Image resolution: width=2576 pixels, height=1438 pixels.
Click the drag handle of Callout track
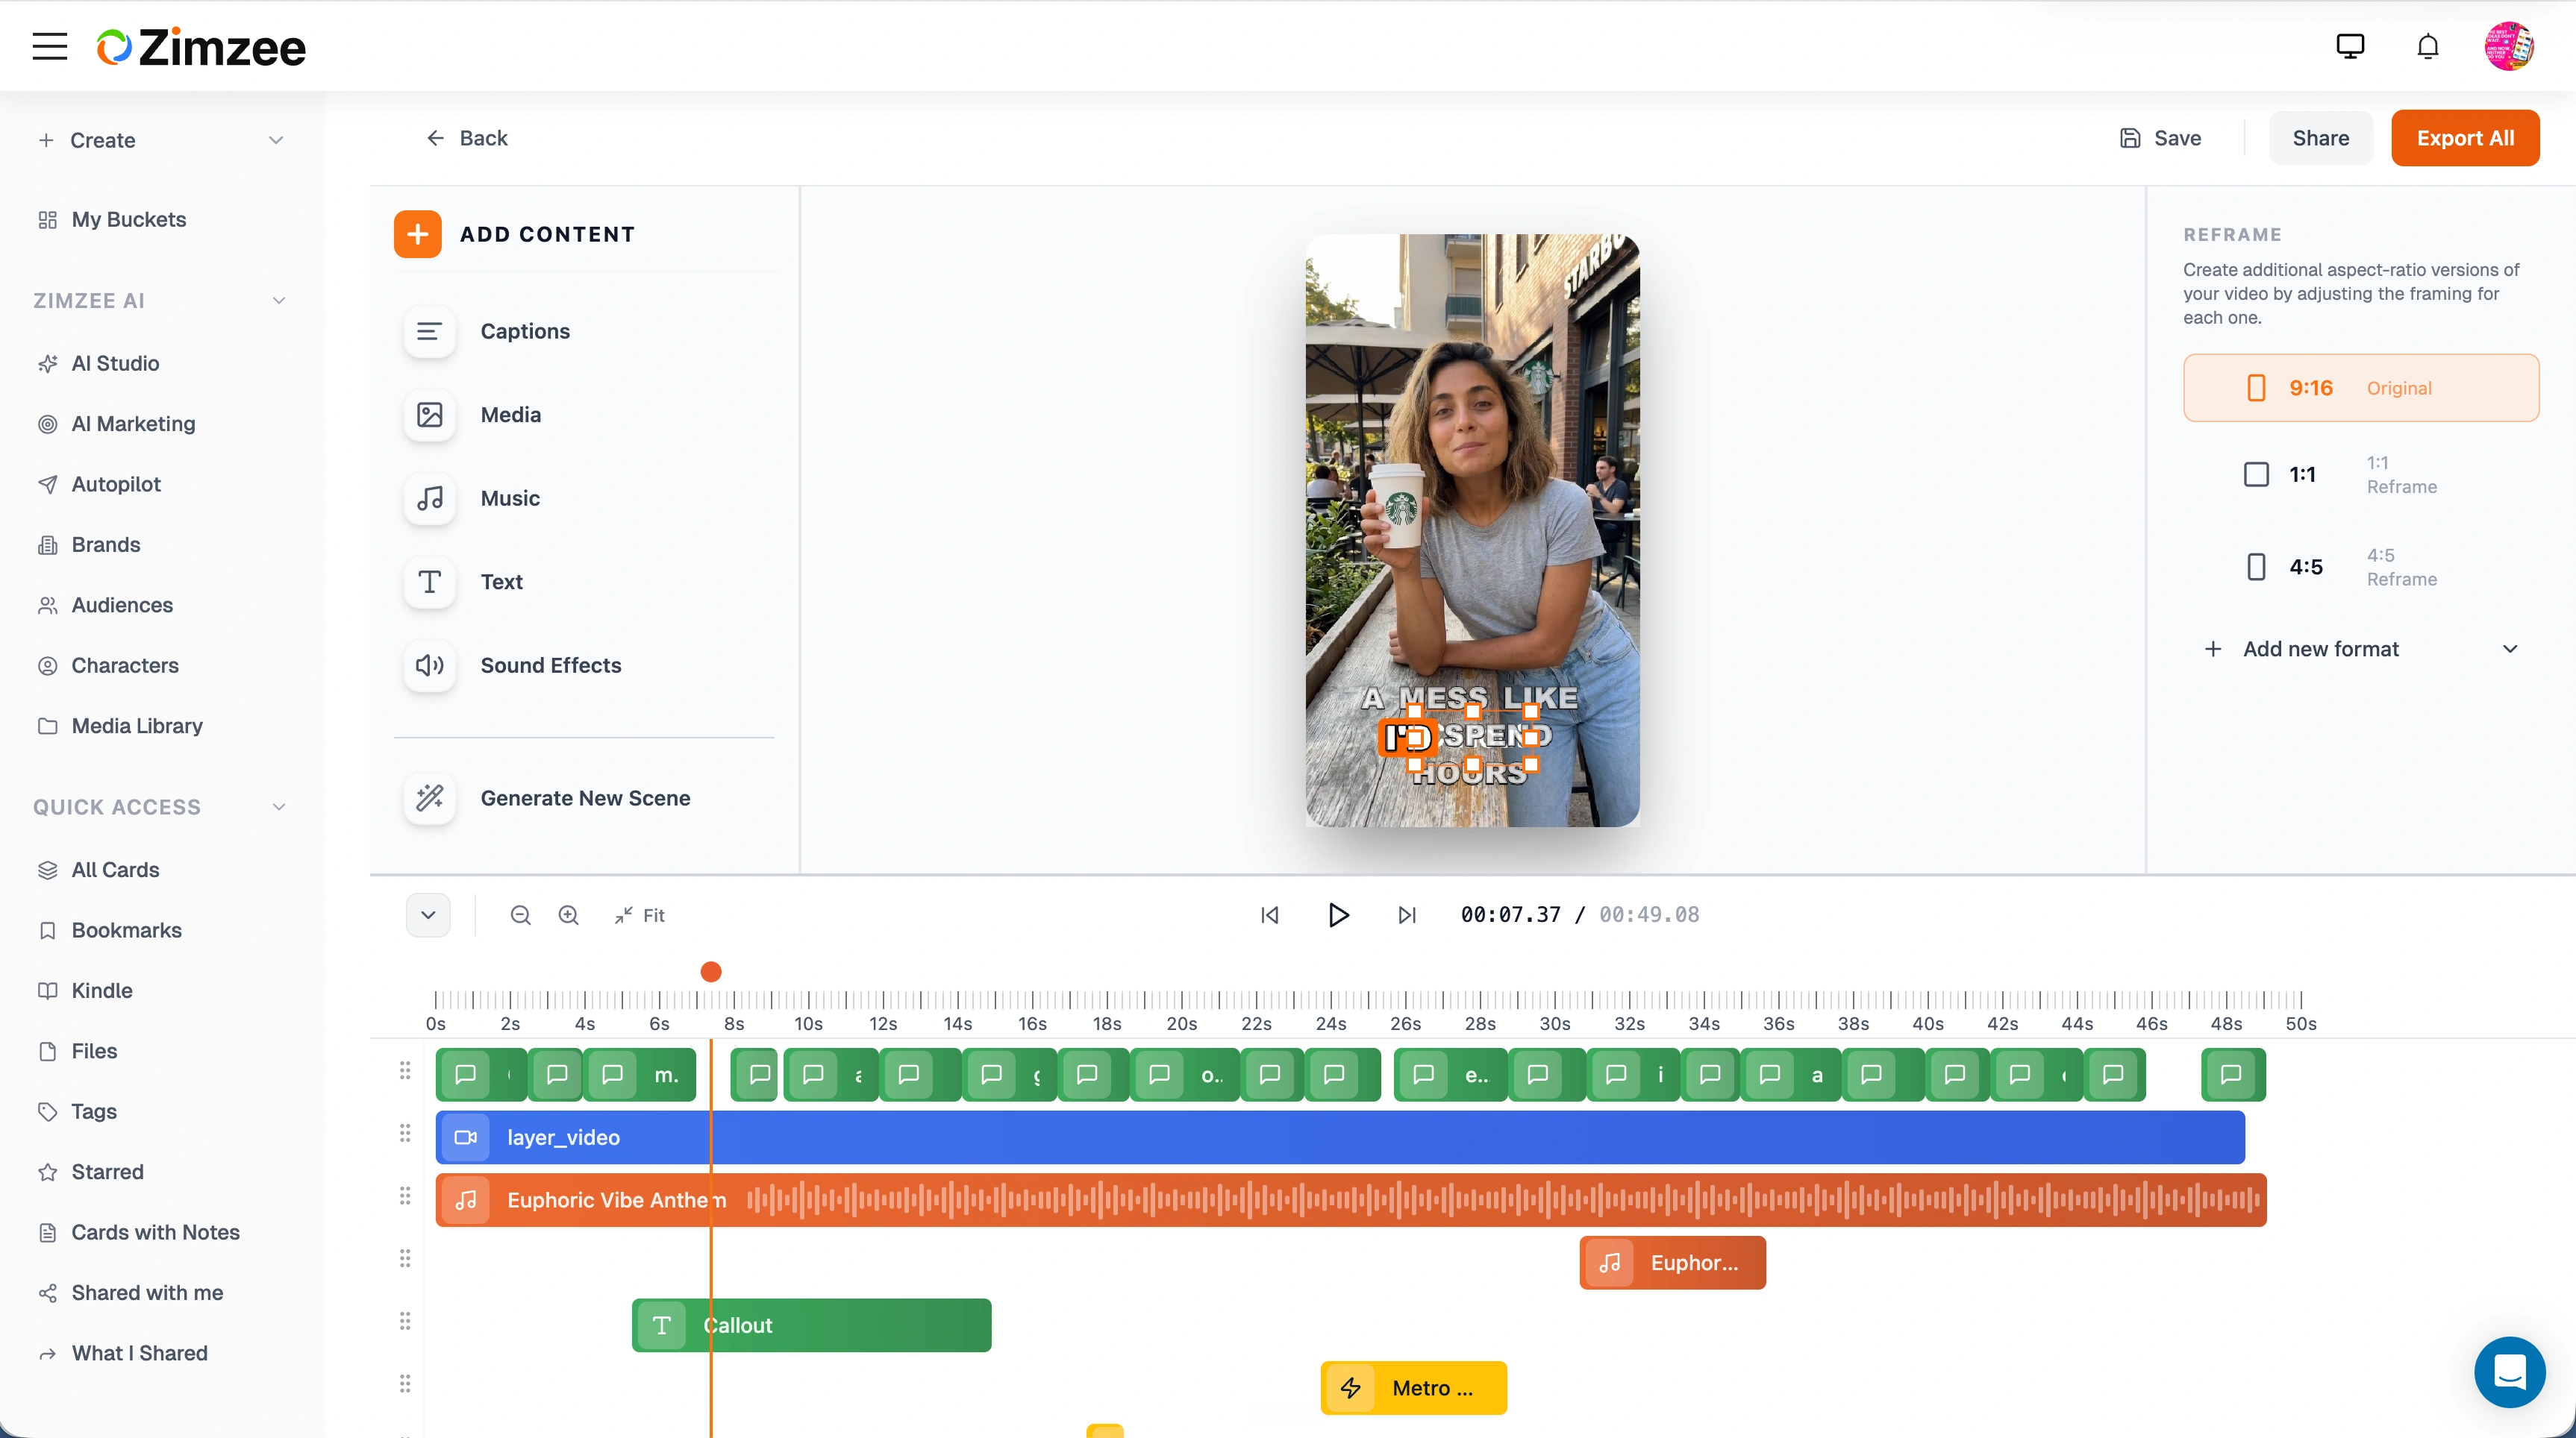coord(405,1322)
